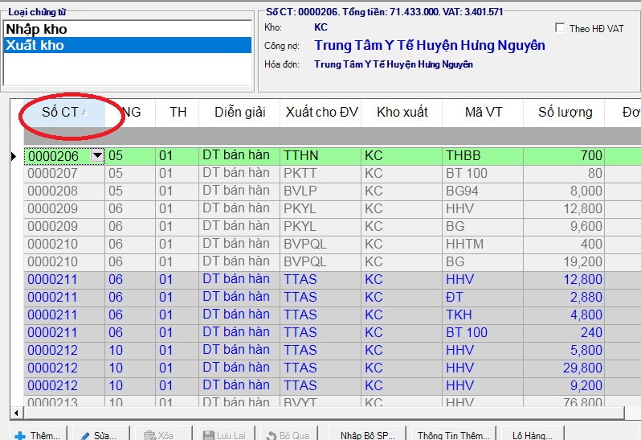This screenshot has width=641, height=440.
Task: Click the 'Xóa' delete button
Action: [164, 434]
